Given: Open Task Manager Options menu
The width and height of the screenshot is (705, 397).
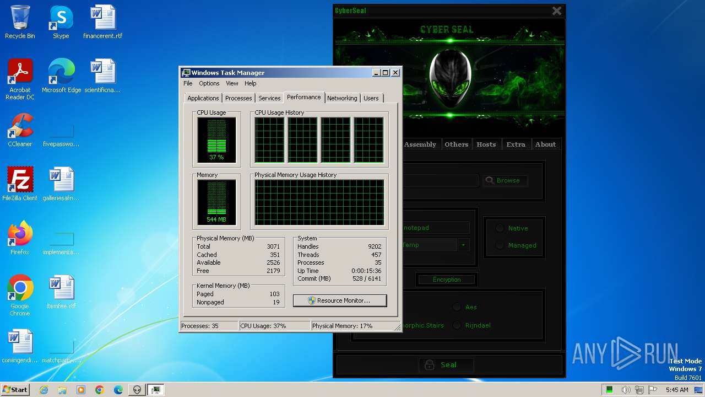Looking at the screenshot, I should pyautogui.click(x=209, y=83).
